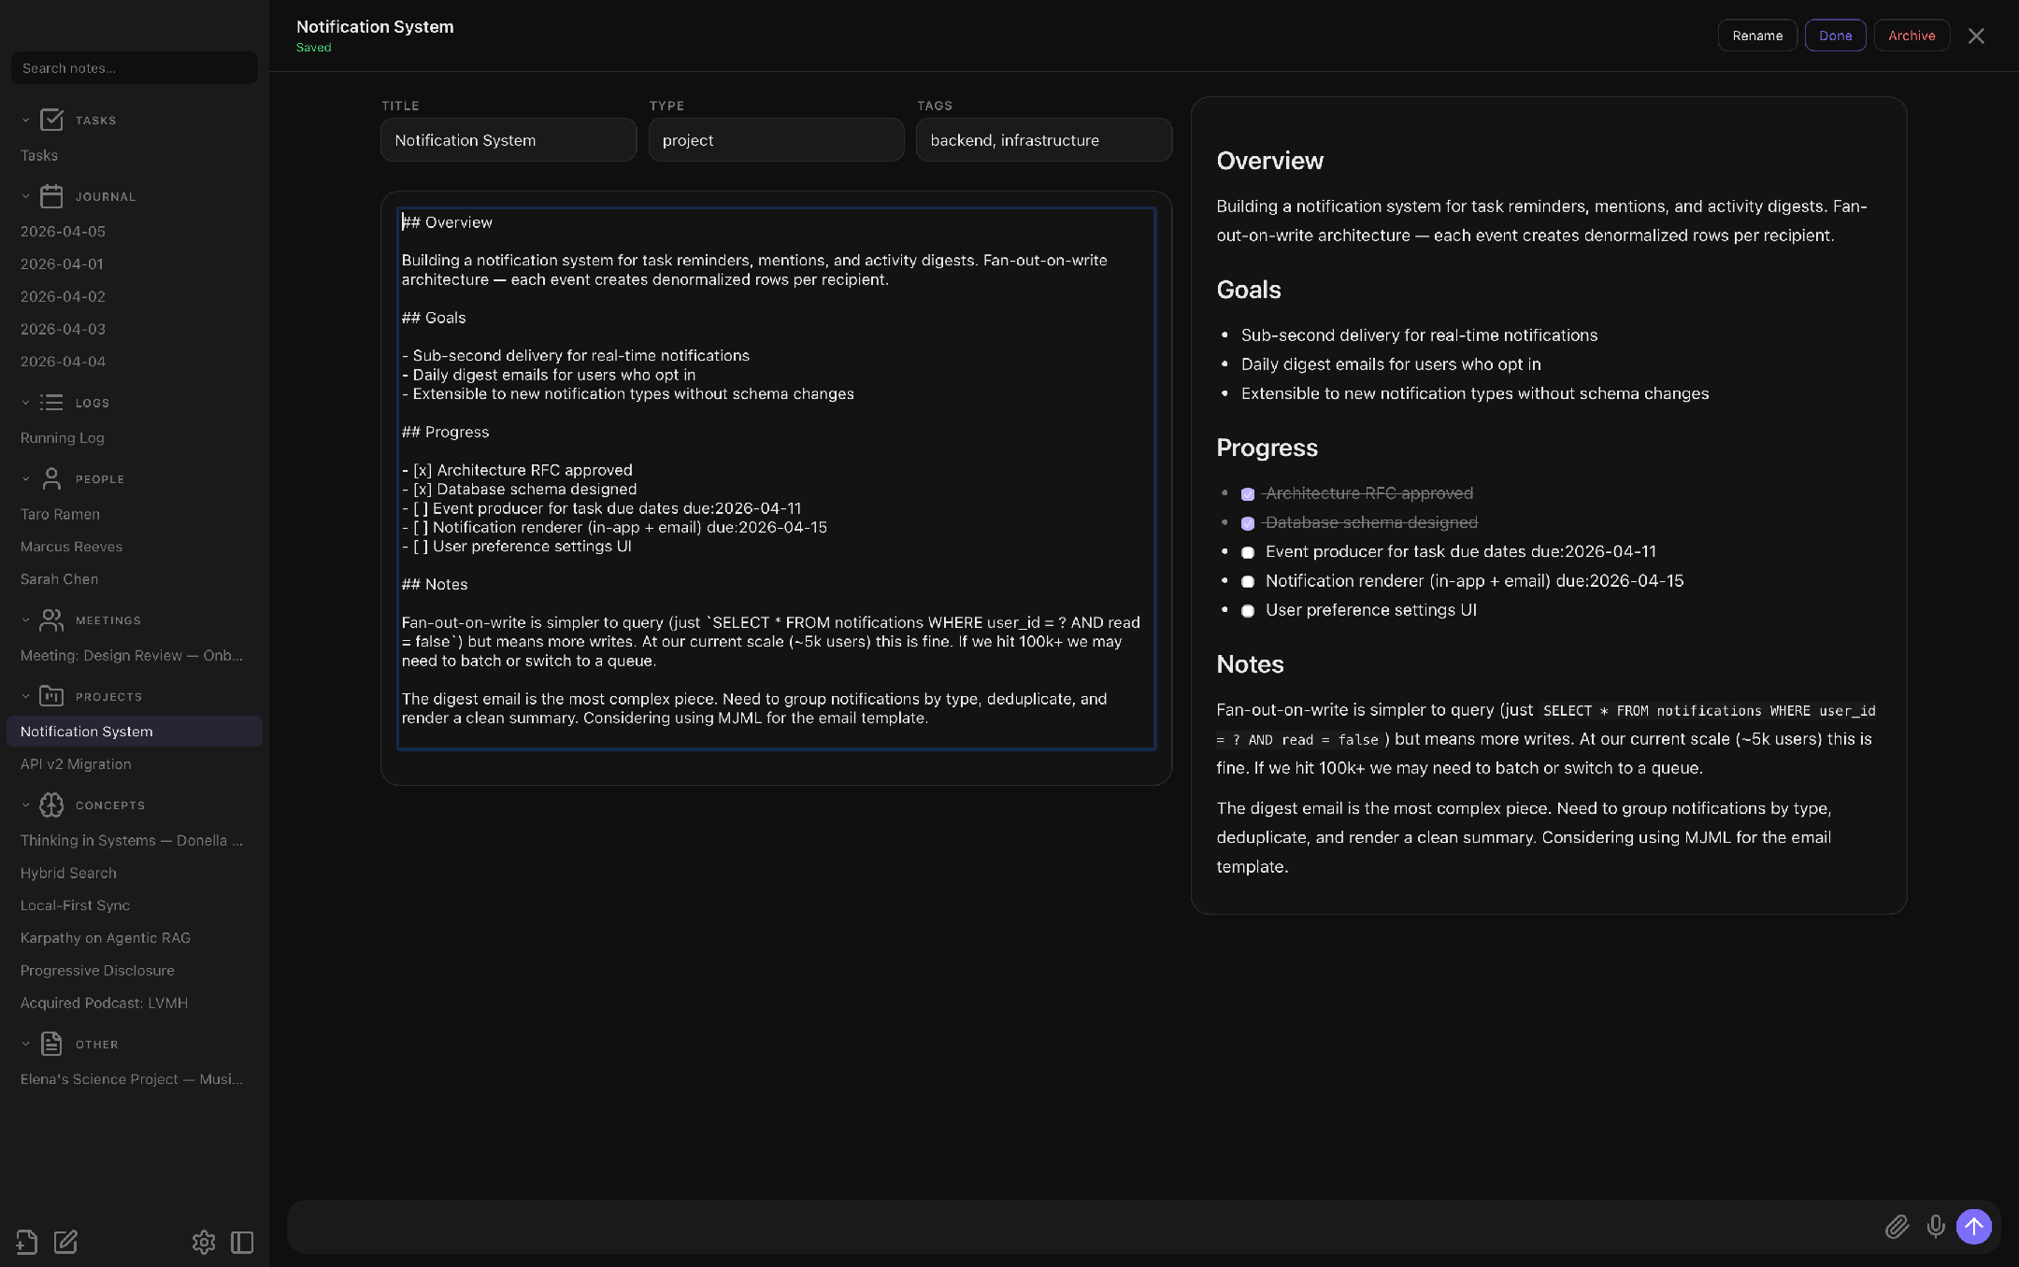This screenshot has width=2019, height=1267.
Task: Click the Concepts brain icon
Action: [52, 804]
